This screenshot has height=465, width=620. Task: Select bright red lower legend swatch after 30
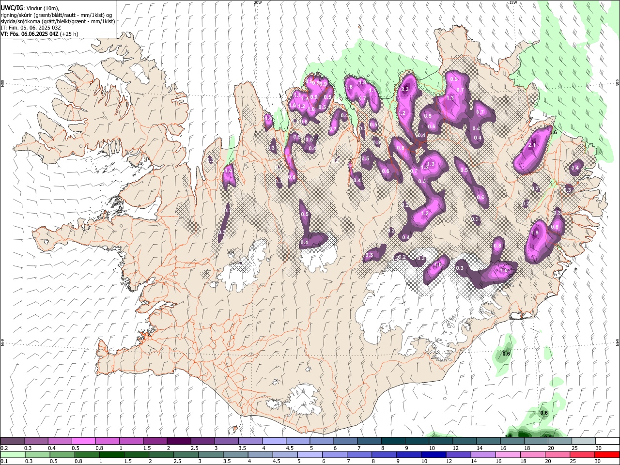click(606, 454)
